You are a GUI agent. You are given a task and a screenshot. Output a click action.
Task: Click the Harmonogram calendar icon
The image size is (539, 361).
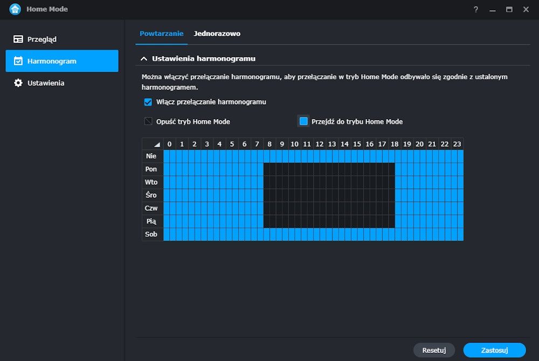18,61
